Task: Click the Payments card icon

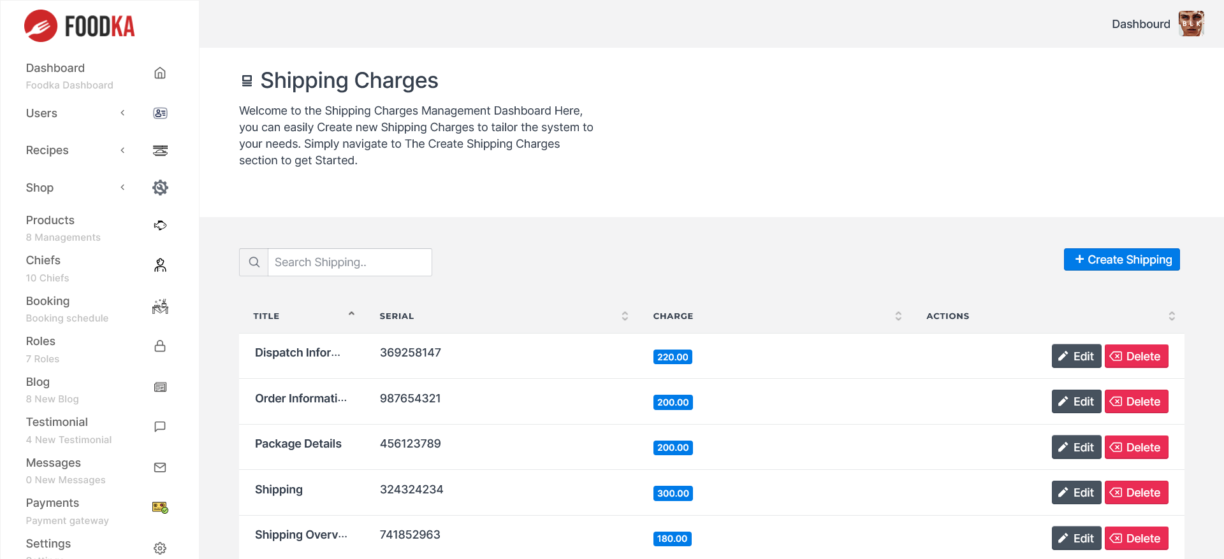Action: click(160, 507)
